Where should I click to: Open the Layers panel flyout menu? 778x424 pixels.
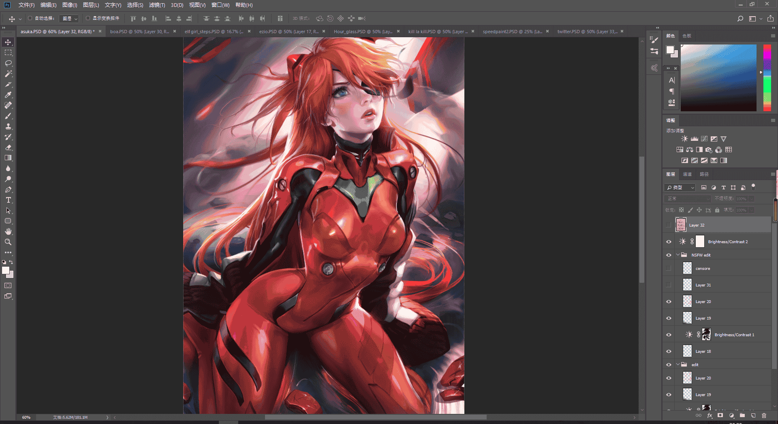(773, 174)
